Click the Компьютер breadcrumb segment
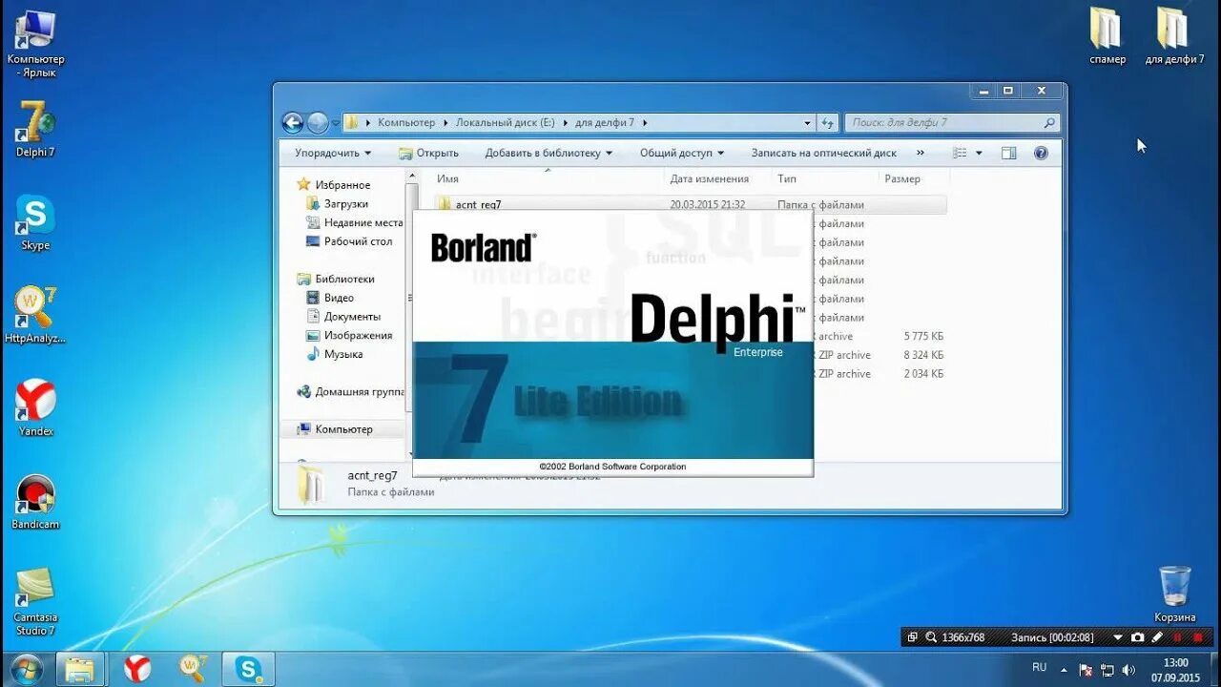 (x=406, y=122)
